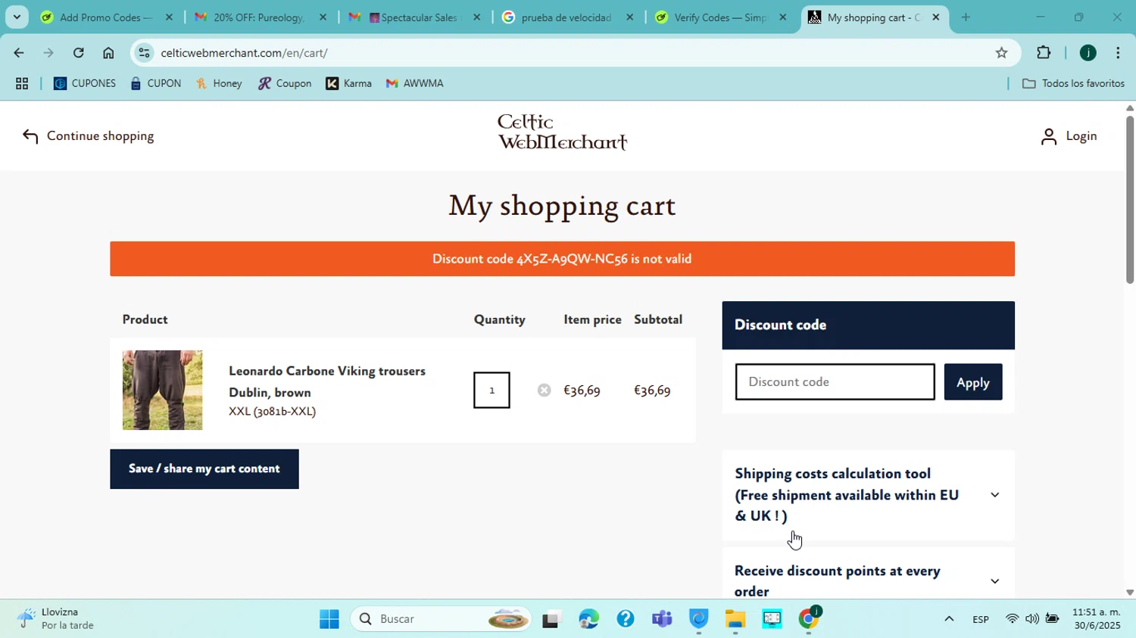This screenshot has width=1136, height=638.
Task: Expand Receive discount points section
Action: point(868,580)
